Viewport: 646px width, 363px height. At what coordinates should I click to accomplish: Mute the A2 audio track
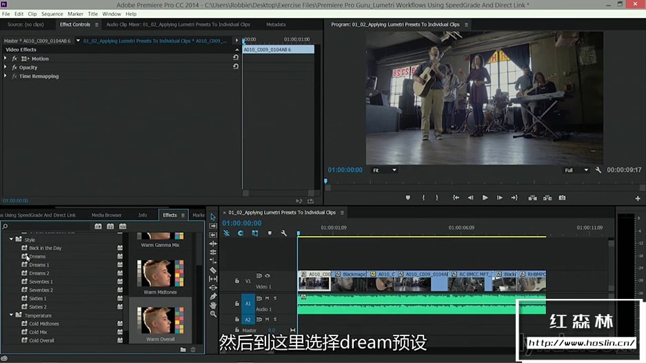pyautogui.click(x=268, y=319)
